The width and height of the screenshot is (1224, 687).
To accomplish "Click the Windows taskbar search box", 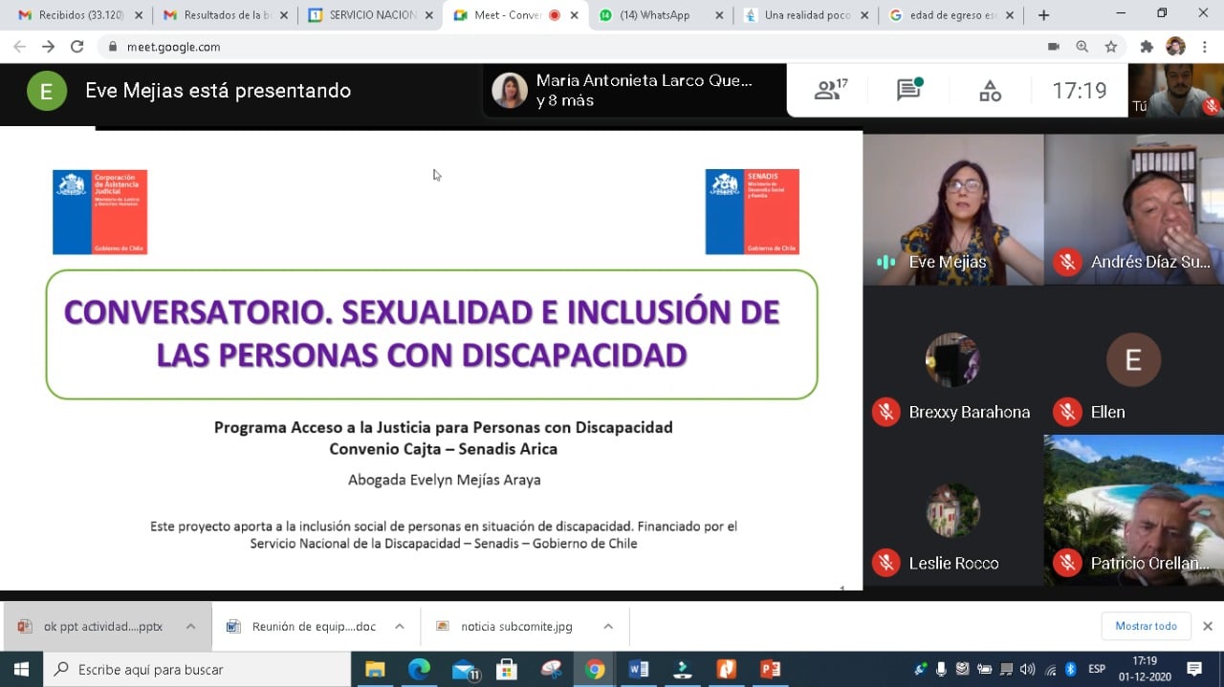I will 191,669.
